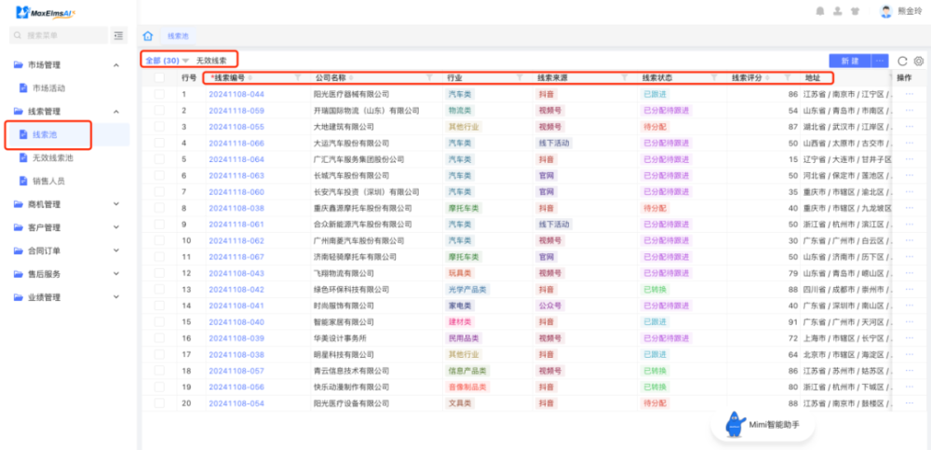Click the user avatar for 熊金玲

[x=886, y=10]
